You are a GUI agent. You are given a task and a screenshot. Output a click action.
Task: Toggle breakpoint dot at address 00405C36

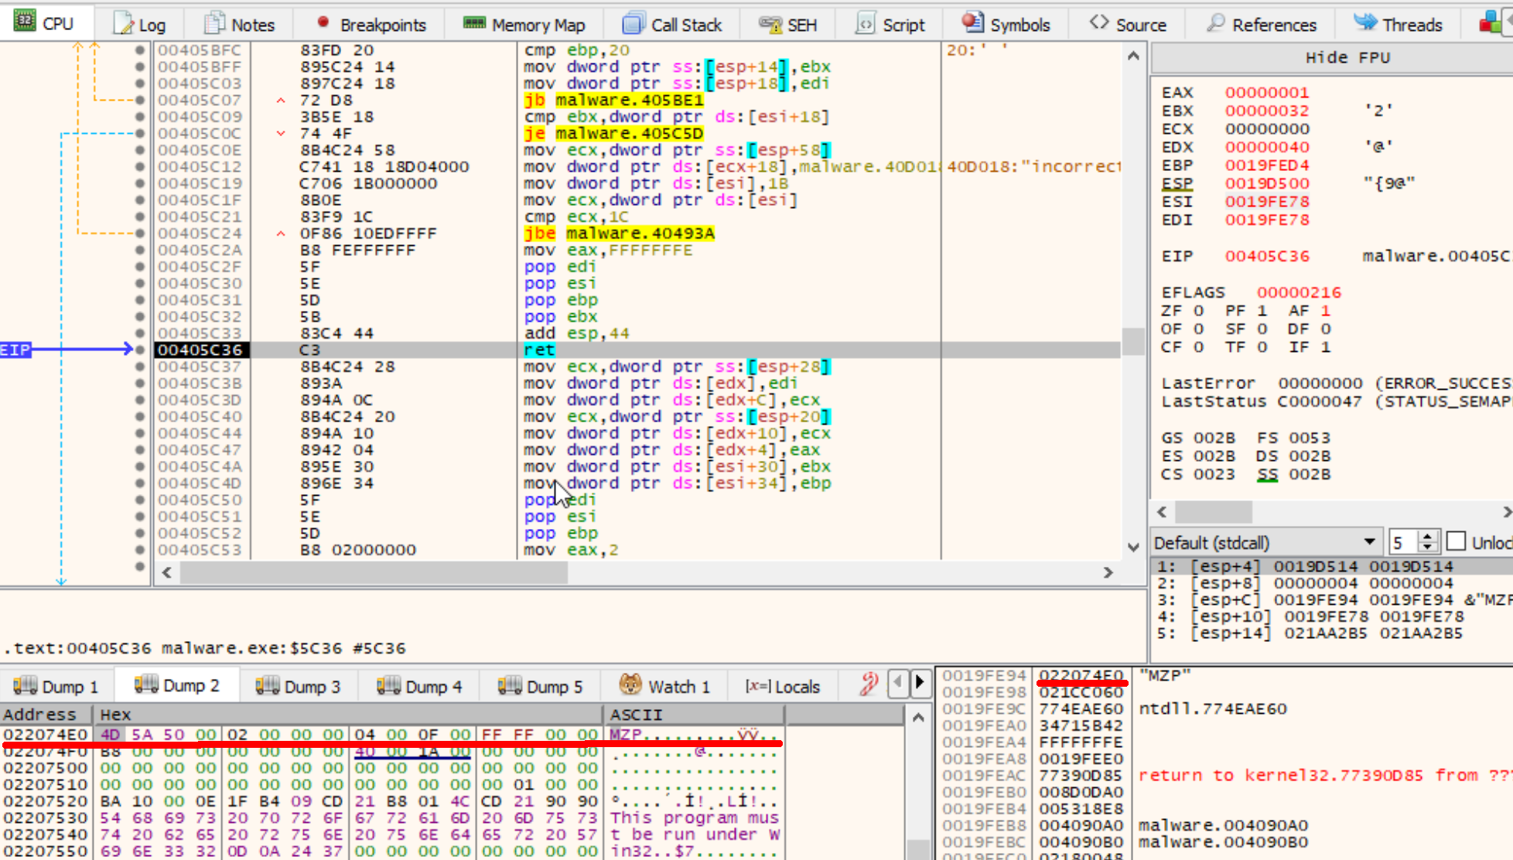140,350
